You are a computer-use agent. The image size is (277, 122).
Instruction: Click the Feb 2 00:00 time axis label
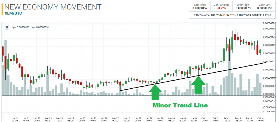pos(216,119)
